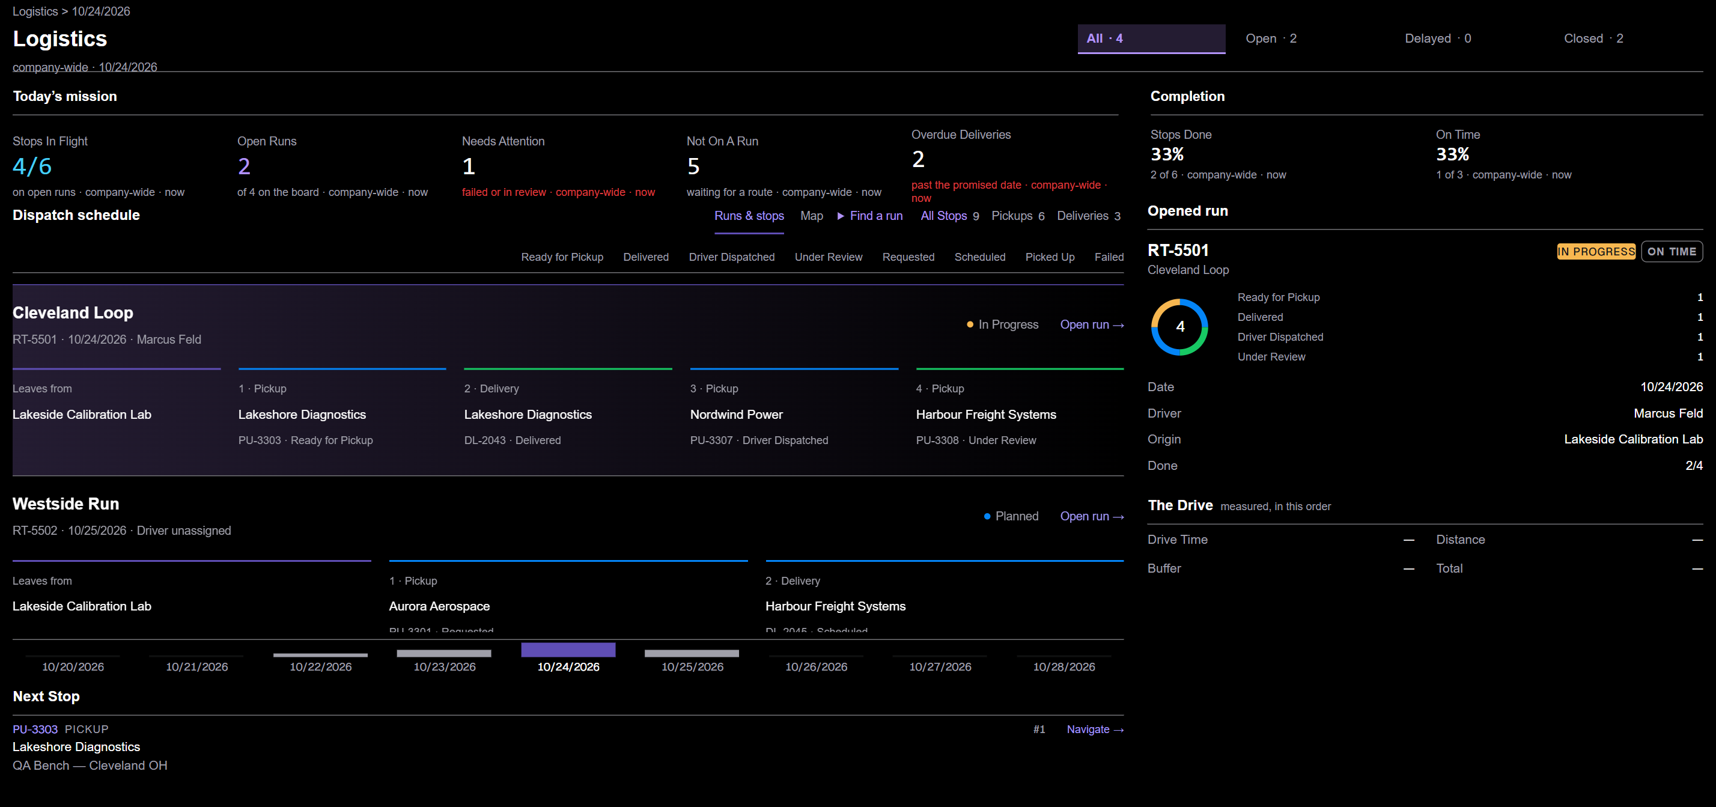
Task: Filter by Pickups 6
Action: pyautogui.click(x=1017, y=216)
